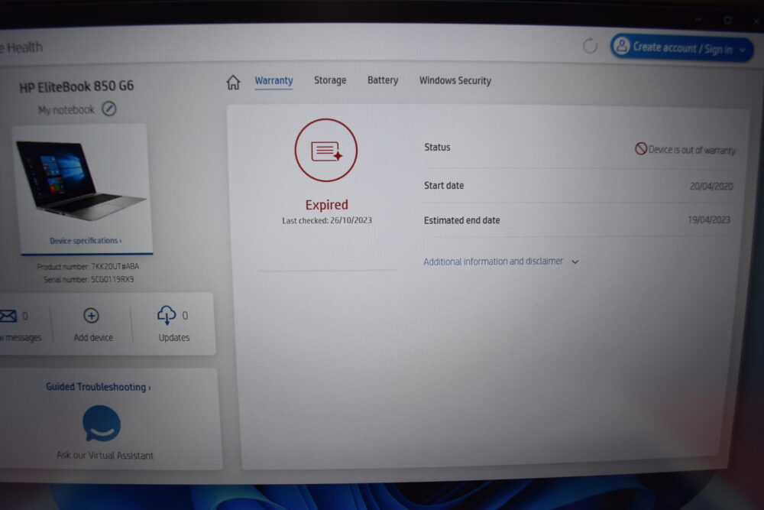The width and height of the screenshot is (764, 510).
Task: Click the Start date value 20/04/2020
Action: click(x=711, y=187)
